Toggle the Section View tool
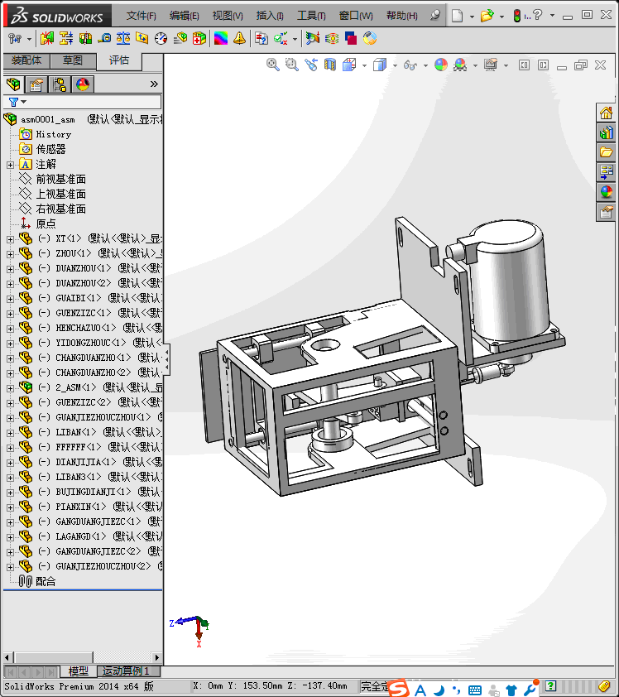This screenshot has height=697, width=619. [x=329, y=65]
